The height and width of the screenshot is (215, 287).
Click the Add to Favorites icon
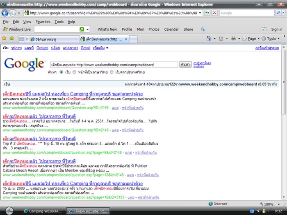[11, 38]
